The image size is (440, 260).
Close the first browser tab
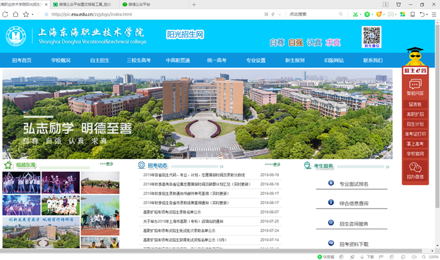[47, 4]
